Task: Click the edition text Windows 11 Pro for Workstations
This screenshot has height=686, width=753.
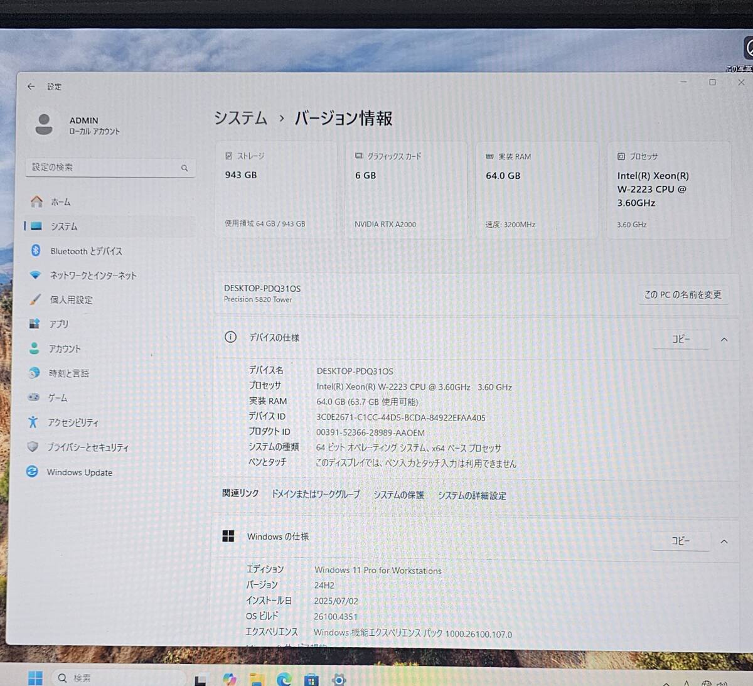Action: pyautogui.click(x=378, y=570)
